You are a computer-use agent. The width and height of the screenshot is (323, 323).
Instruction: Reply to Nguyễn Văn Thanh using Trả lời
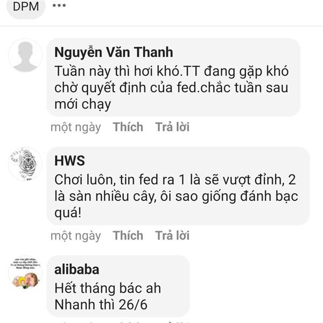(172, 127)
